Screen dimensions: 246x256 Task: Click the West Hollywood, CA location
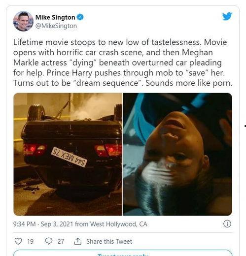click(x=118, y=224)
